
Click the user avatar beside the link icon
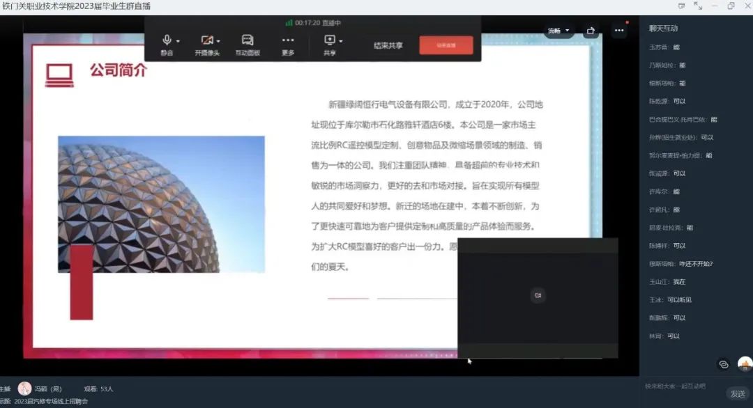pos(745,364)
